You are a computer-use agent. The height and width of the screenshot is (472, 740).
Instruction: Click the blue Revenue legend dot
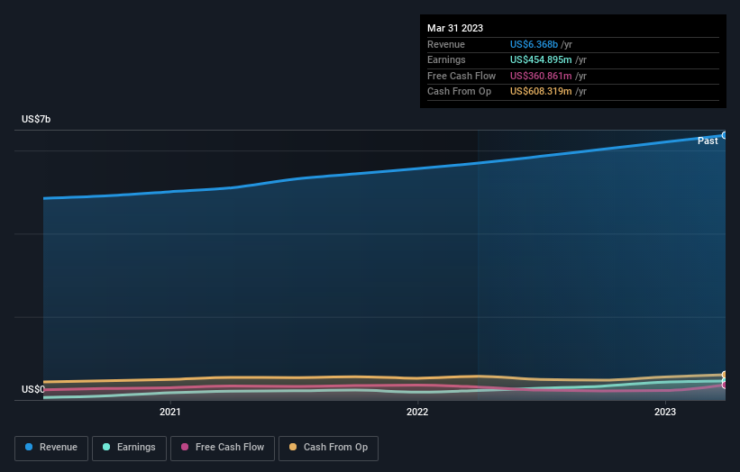(29, 447)
